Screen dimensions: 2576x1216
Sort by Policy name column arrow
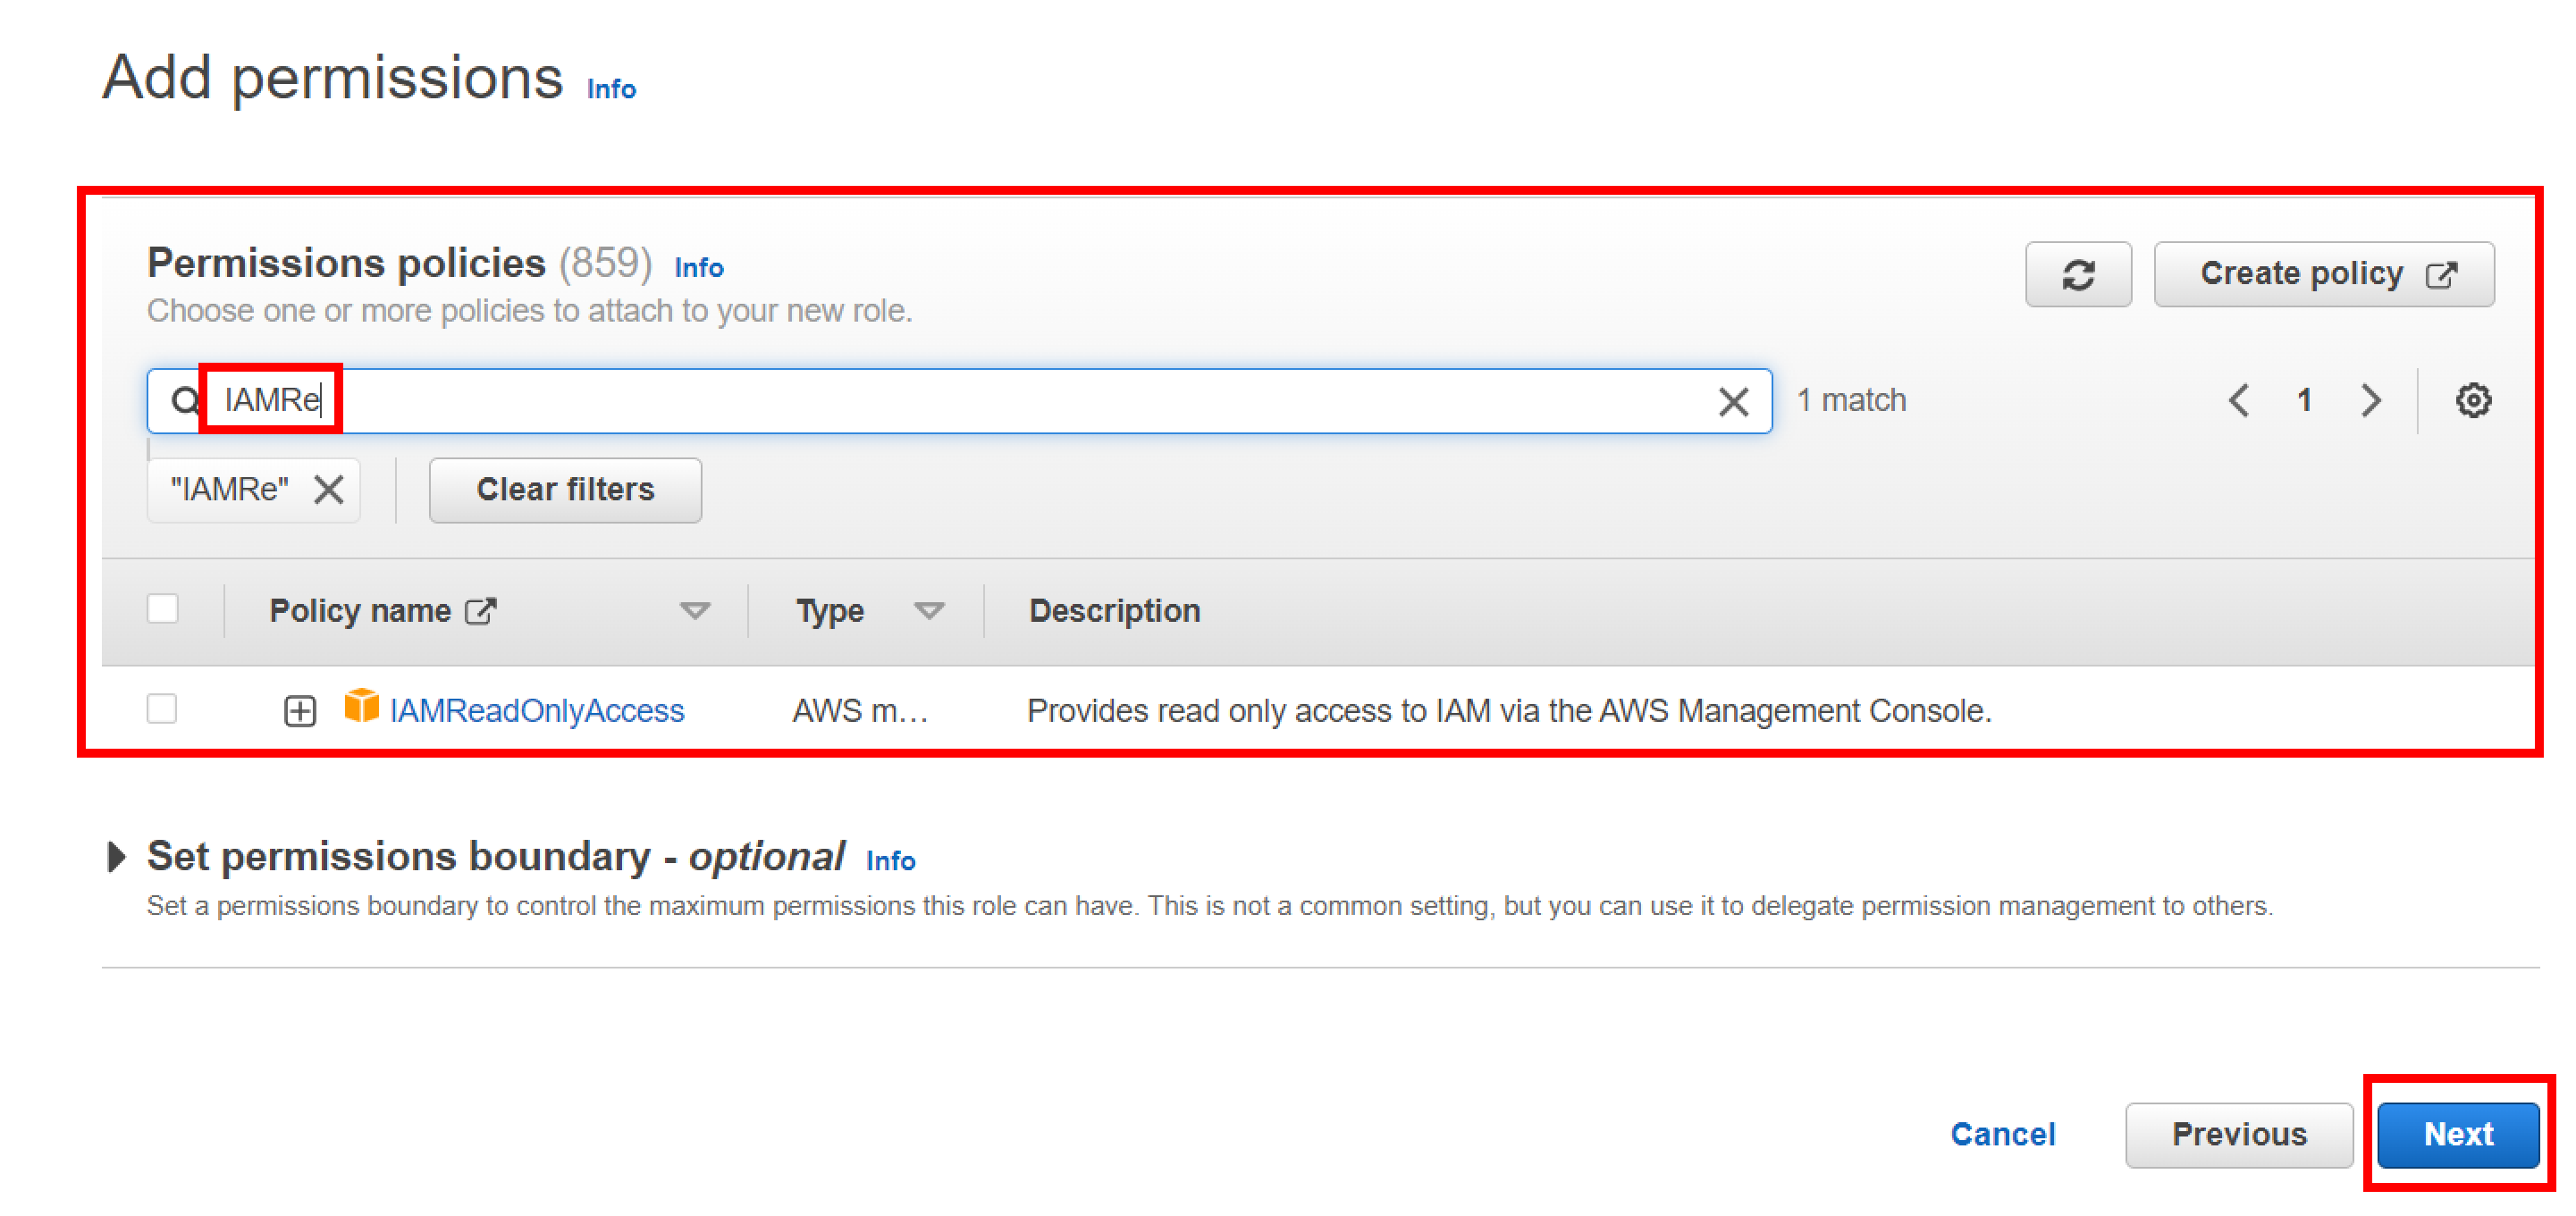pyautogui.click(x=694, y=611)
